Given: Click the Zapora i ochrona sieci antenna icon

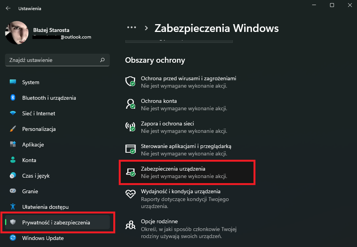Looking at the screenshot, I should (x=130, y=127).
